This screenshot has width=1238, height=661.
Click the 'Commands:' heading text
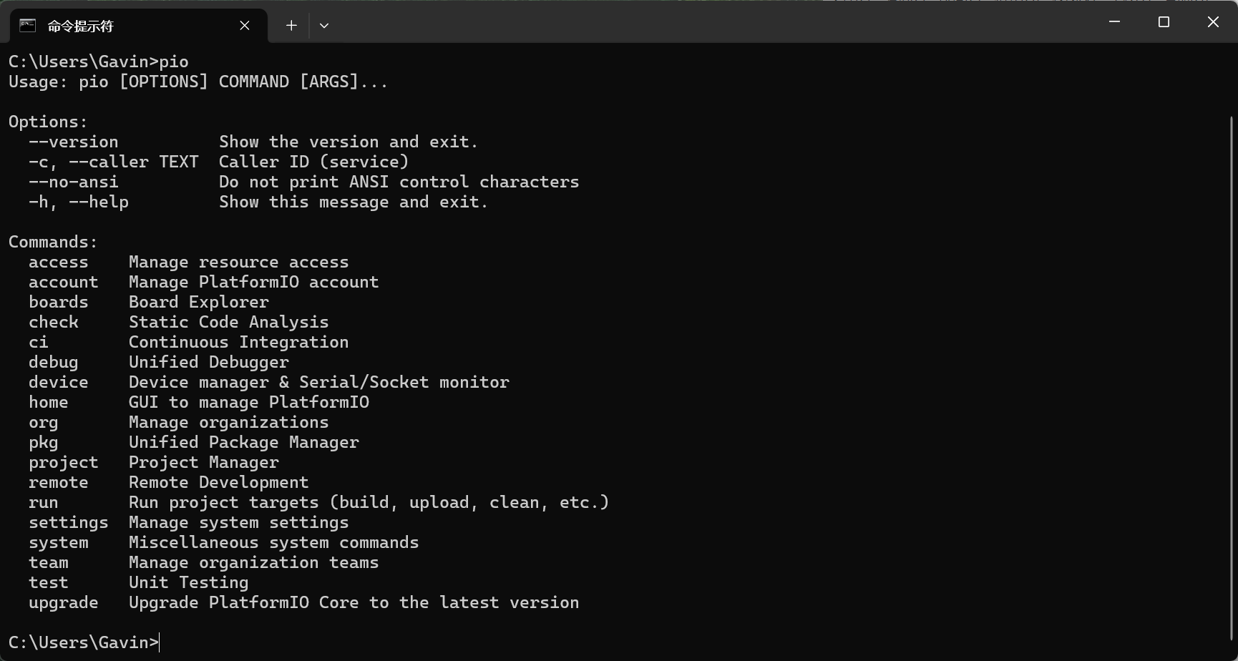point(53,242)
